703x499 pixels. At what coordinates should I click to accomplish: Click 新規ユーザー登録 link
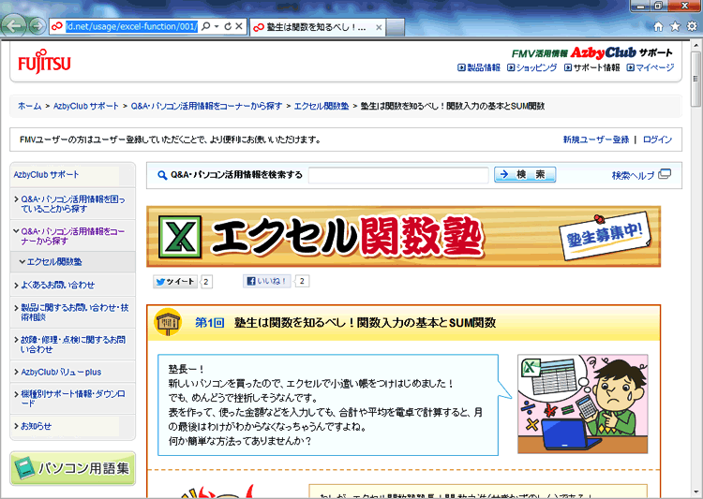[596, 139]
